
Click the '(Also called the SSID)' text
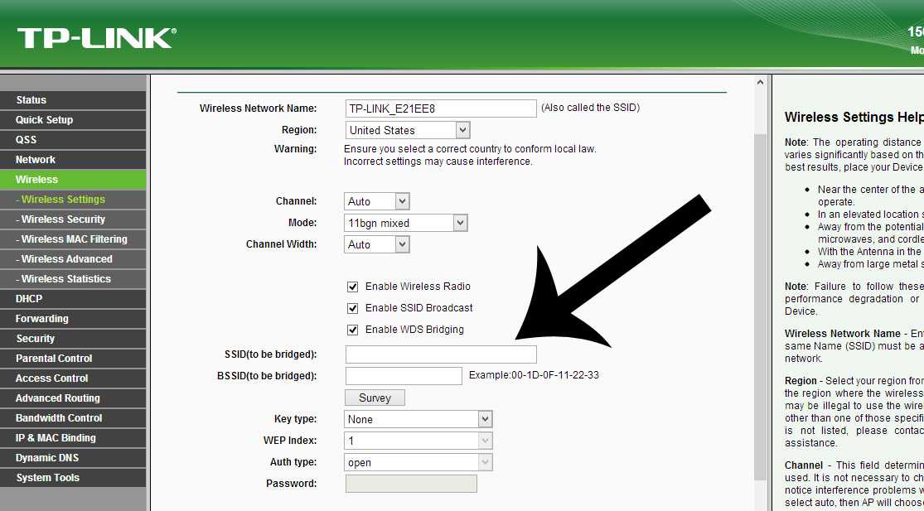pyautogui.click(x=591, y=108)
